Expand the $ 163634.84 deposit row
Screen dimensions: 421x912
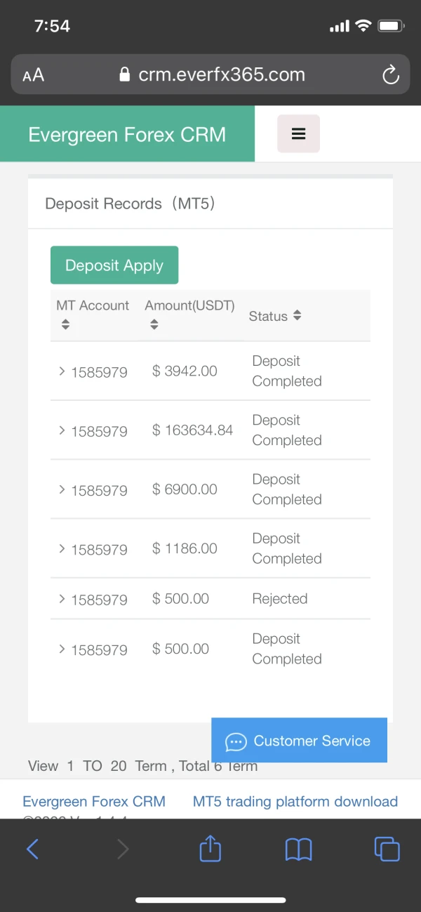pyautogui.click(x=62, y=430)
